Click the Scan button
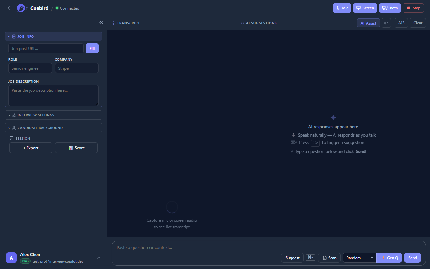 point(329,258)
